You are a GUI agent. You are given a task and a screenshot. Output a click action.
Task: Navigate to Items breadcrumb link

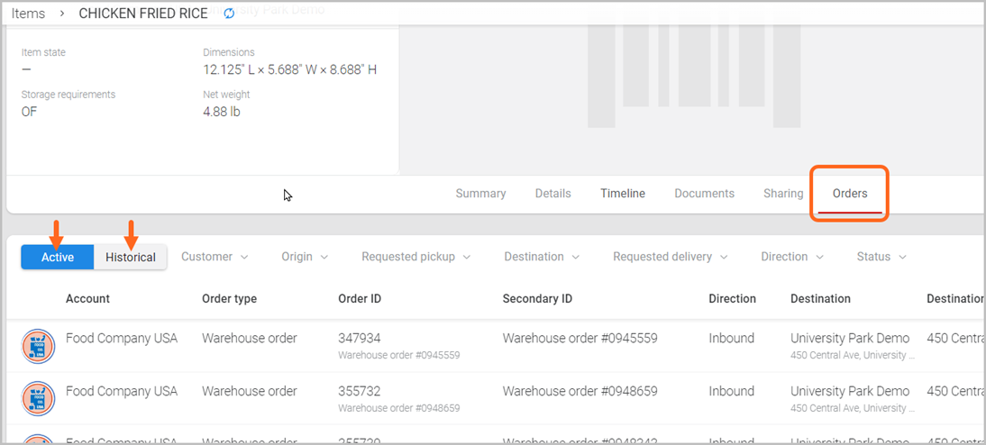pyautogui.click(x=28, y=14)
